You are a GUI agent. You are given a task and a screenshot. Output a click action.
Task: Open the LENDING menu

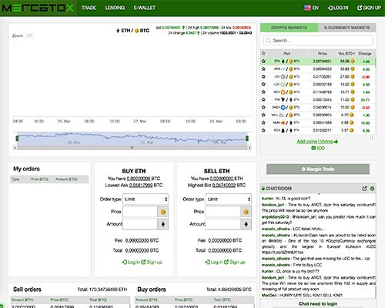pos(115,8)
